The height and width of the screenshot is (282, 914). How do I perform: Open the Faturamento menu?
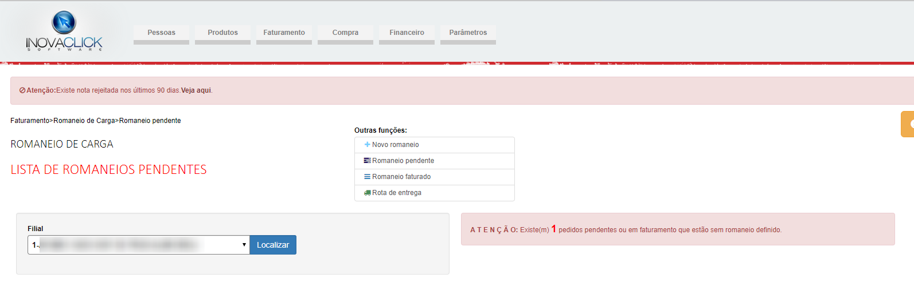284,33
